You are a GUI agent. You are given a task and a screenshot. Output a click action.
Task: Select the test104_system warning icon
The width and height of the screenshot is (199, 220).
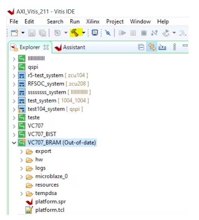point(22,109)
